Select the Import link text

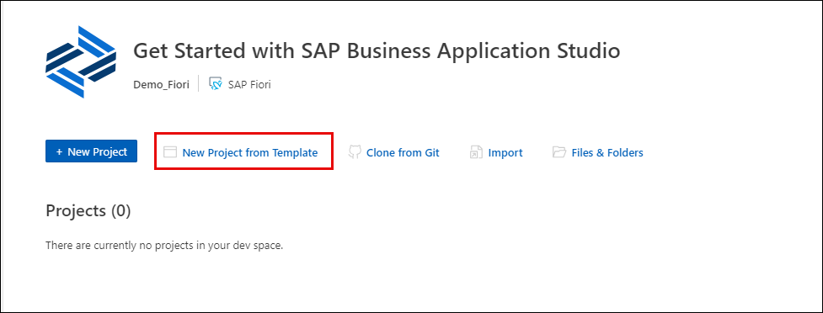point(505,153)
